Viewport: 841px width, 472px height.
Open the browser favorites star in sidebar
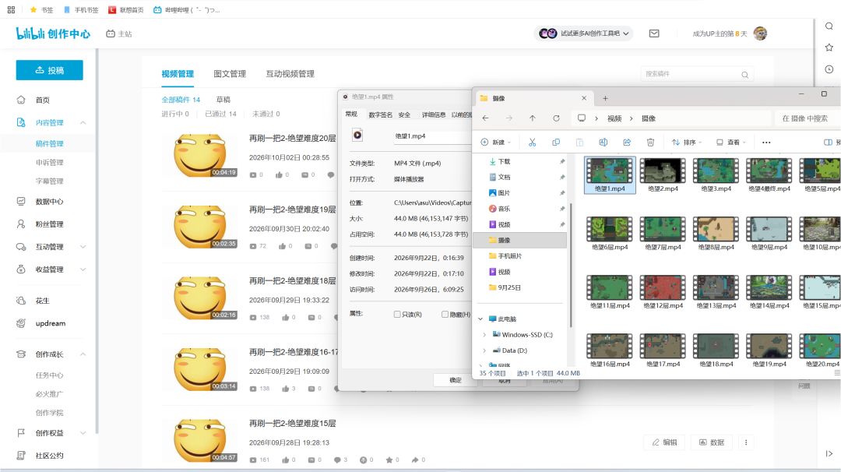coord(829,48)
